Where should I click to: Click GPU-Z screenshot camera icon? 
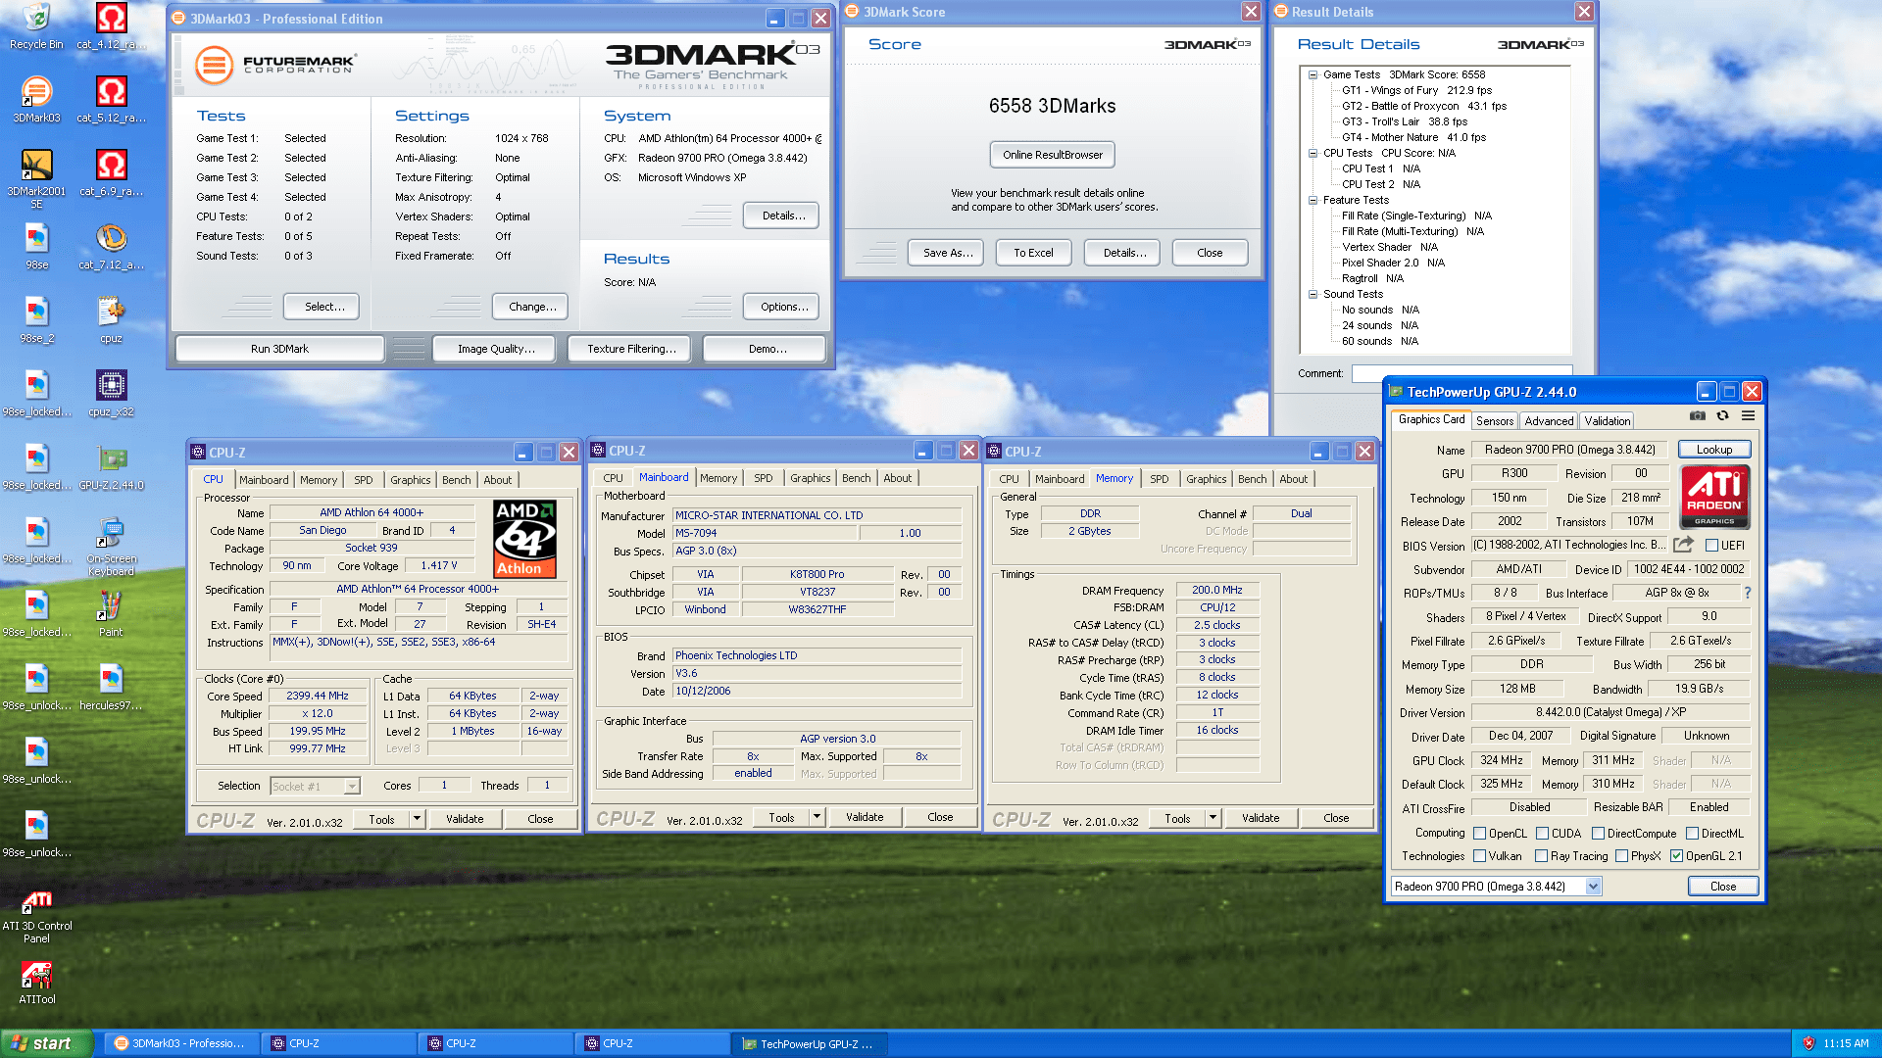click(x=1697, y=416)
